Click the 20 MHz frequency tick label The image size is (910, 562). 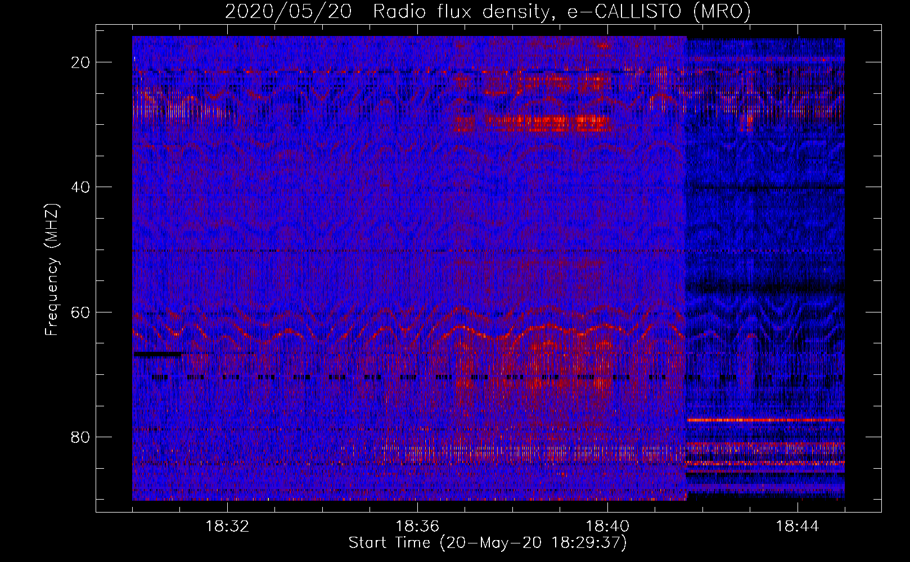[81, 62]
